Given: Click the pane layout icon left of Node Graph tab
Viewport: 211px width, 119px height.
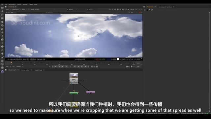Looking at the screenshot, I should tap(6, 70).
